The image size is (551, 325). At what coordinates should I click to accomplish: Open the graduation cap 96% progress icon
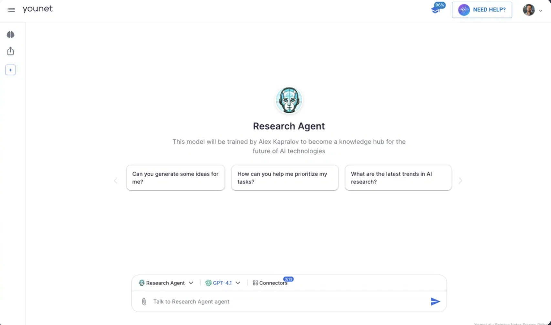click(x=436, y=10)
